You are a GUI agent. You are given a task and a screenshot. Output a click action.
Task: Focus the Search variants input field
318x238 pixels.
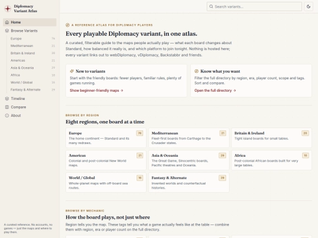tap(254, 6)
